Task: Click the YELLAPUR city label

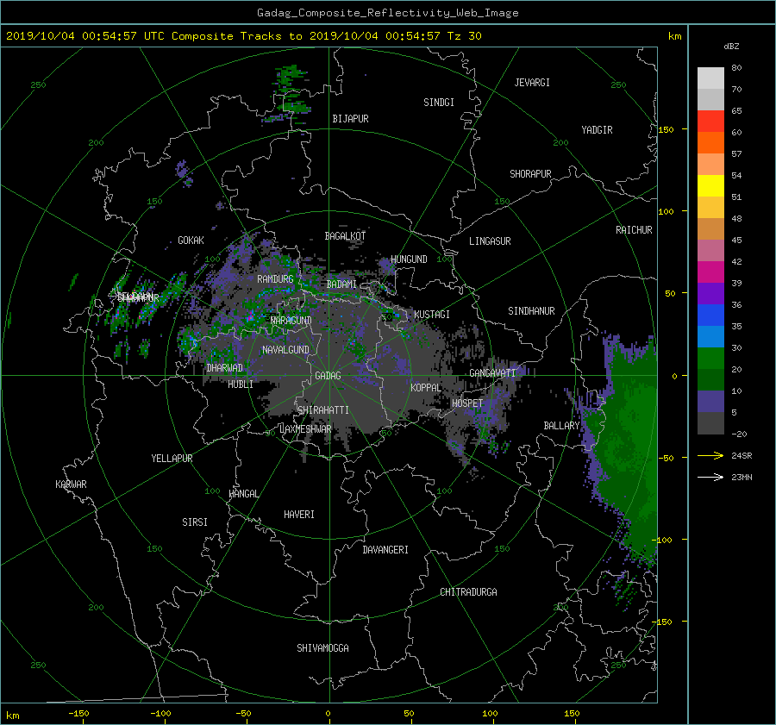Action: point(172,459)
